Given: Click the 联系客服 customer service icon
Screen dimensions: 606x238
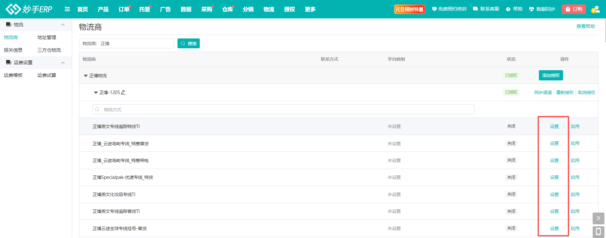Looking at the screenshot, I should pyautogui.click(x=475, y=9).
